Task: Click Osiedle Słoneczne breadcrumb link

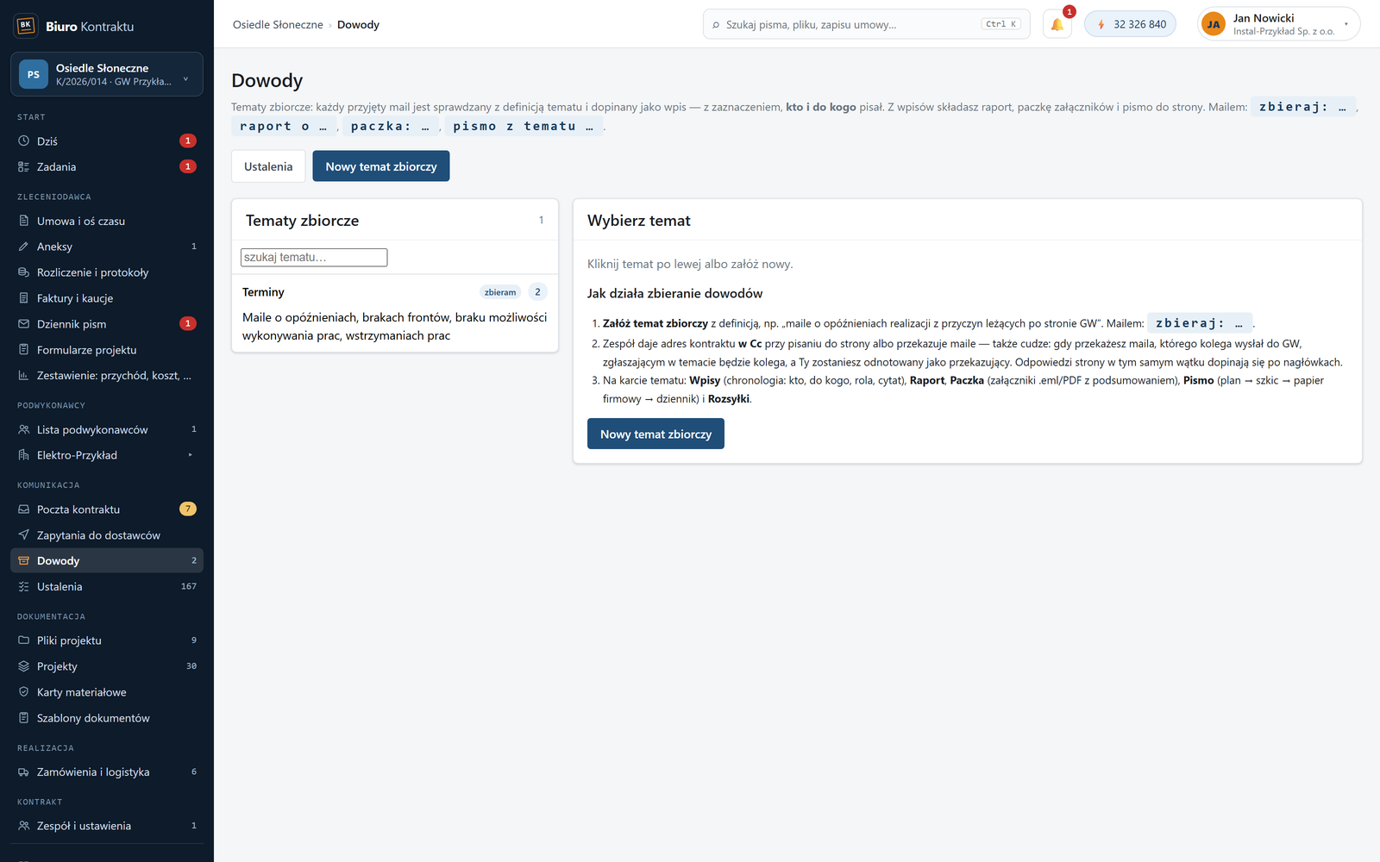Action: [x=278, y=24]
